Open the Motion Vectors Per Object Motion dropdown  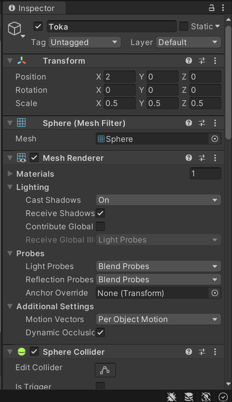click(158, 319)
